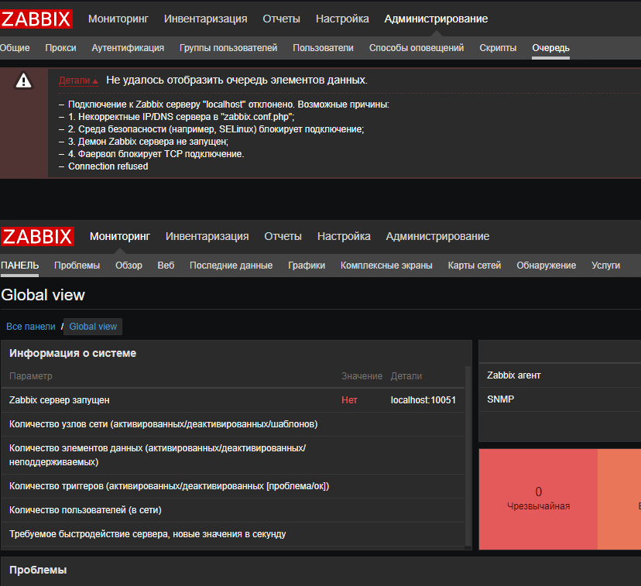Open the Комплексные экраны tab
The height and width of the screenshot is (586, 641).
click(386, 266)
